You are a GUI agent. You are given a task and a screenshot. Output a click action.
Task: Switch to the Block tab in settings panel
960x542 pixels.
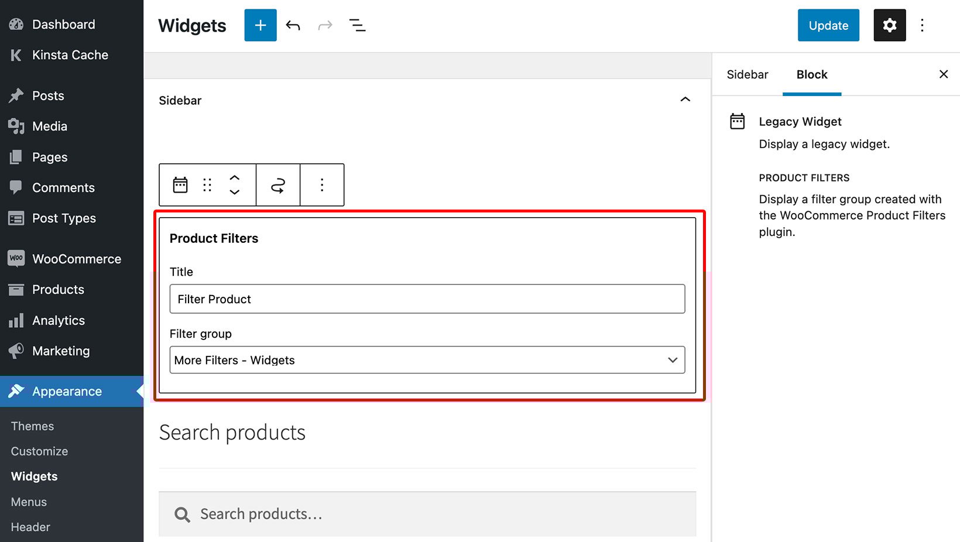coord(811,74)
